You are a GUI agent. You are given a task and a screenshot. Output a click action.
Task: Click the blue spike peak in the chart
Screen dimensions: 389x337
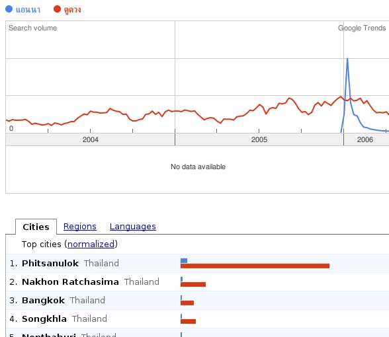347,59
